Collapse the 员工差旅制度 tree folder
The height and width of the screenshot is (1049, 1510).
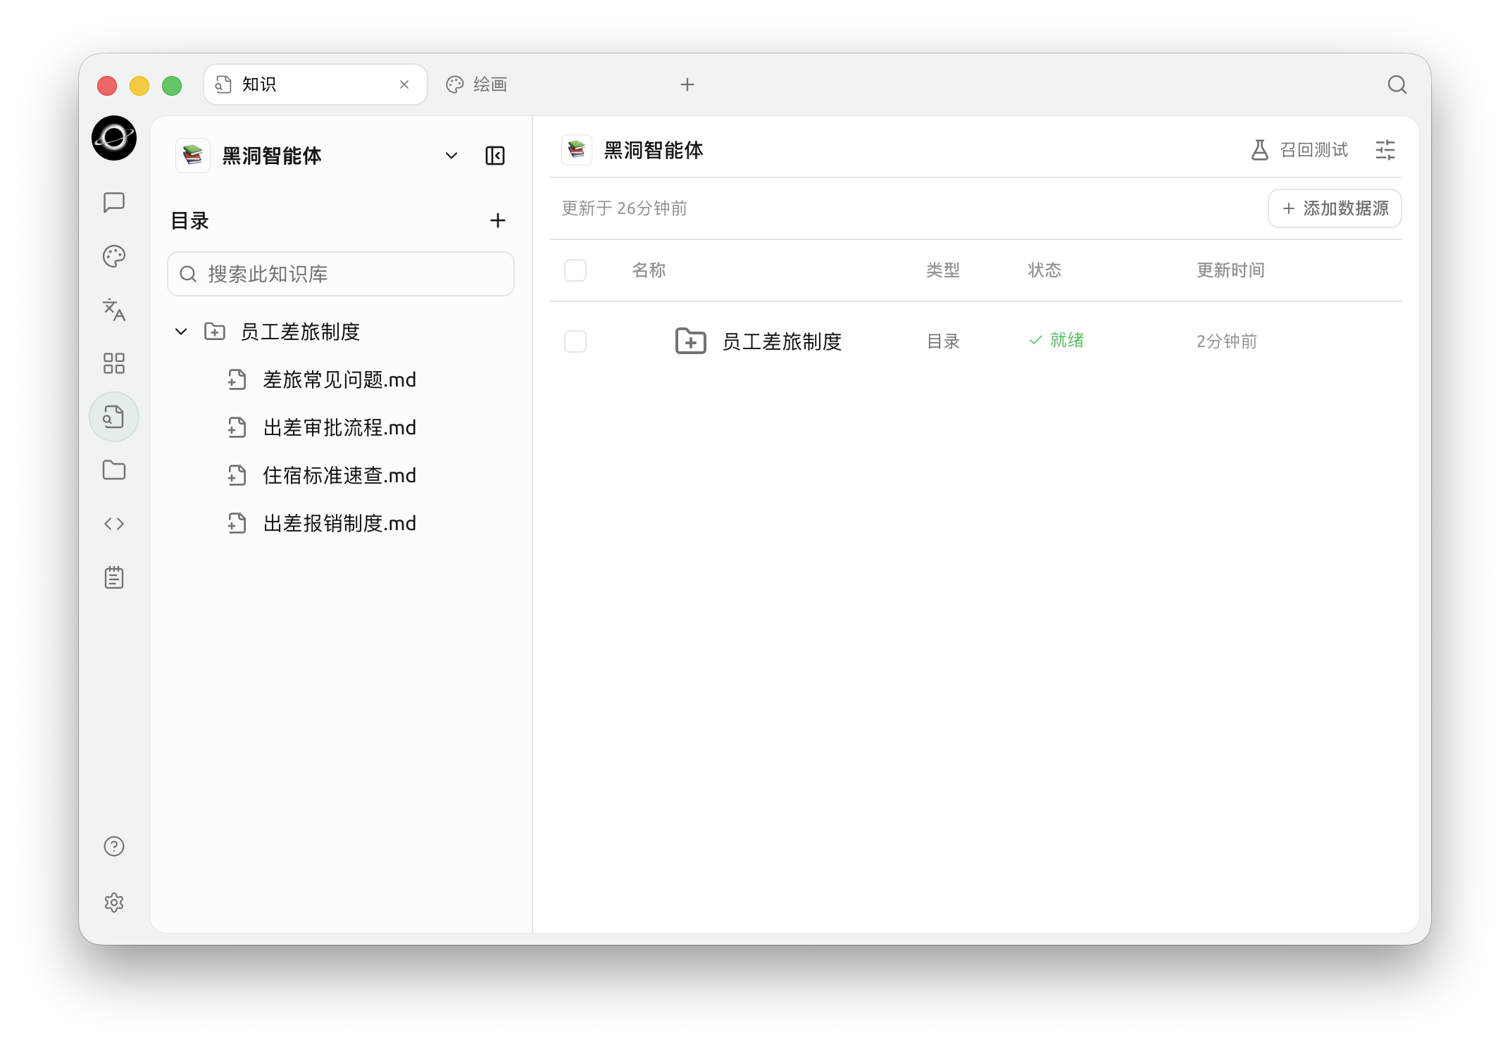181,332
